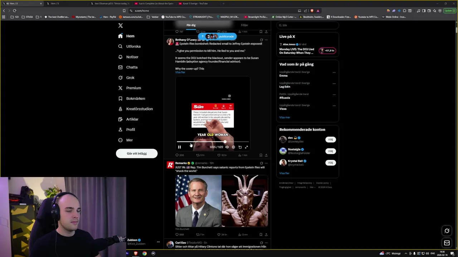Click Visa mer under trending topics
Screen dimensions: 458x257
[x=285, y=117]
